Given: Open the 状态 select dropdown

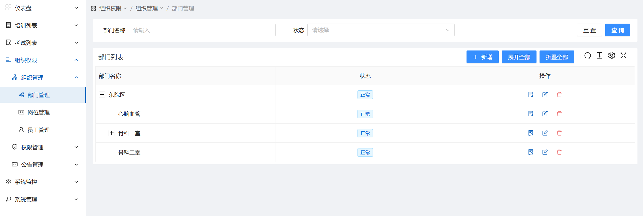Looking at the screenshot, I should tap(381, 30).
